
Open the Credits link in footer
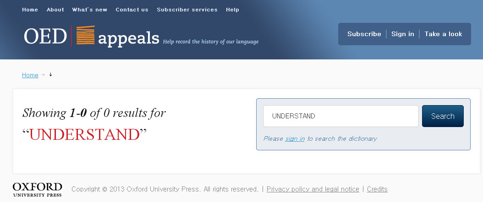pos(377,189)
